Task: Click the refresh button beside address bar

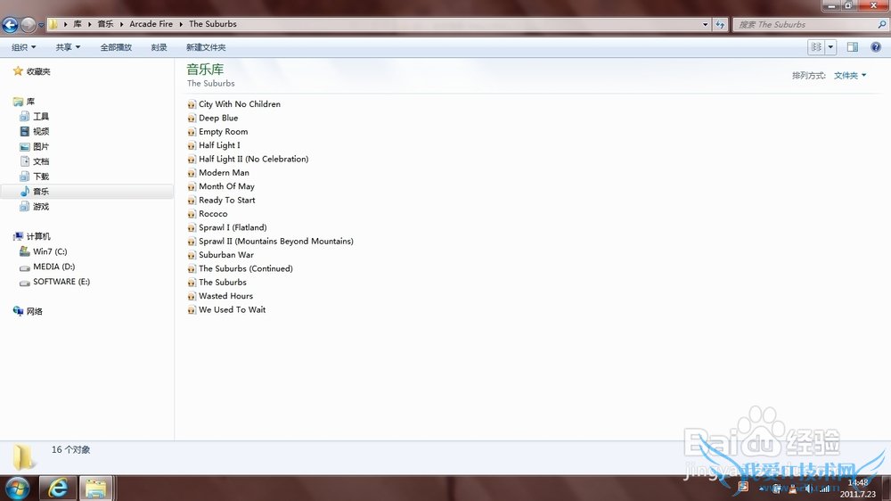Action: (x=720, y=24)
